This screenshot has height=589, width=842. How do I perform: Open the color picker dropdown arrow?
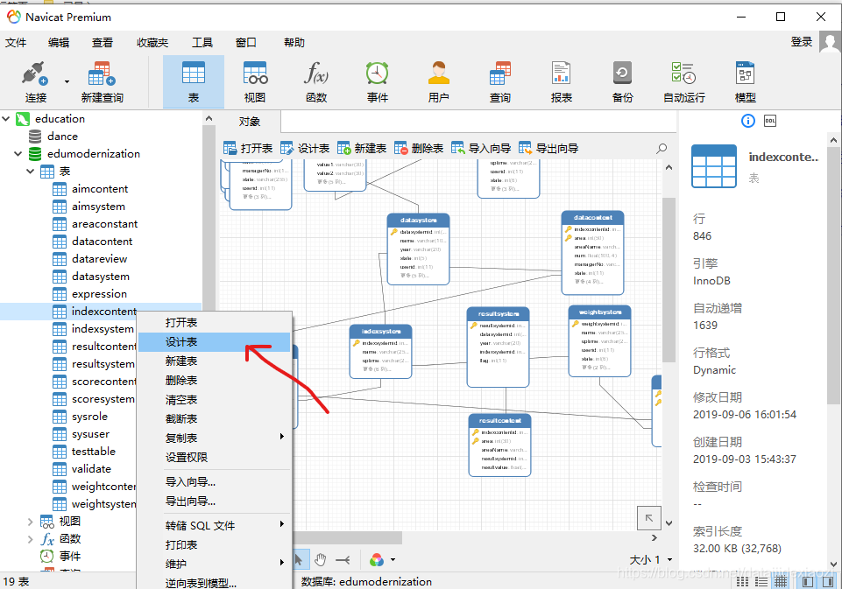point(393,560)
